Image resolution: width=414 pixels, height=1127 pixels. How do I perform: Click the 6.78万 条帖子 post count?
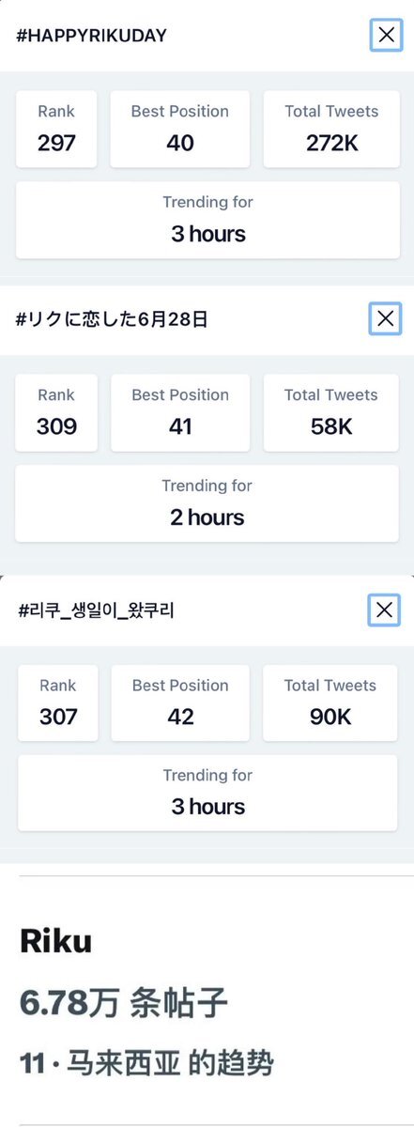tap(124, 1003)
